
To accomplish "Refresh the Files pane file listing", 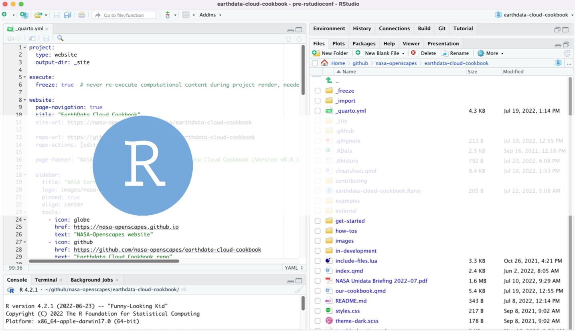I will tap(567, 53).
